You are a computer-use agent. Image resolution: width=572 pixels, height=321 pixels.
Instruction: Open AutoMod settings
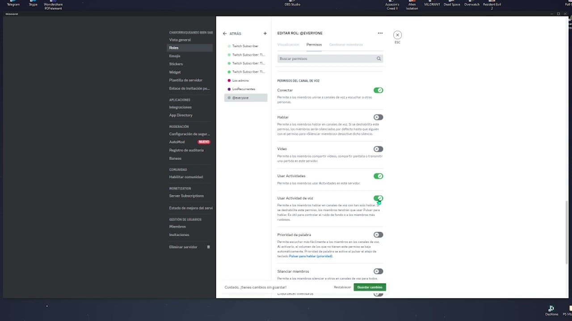click(177, 142)
